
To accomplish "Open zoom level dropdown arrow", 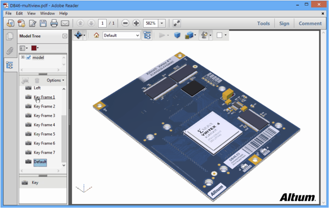I will [162, 23].
